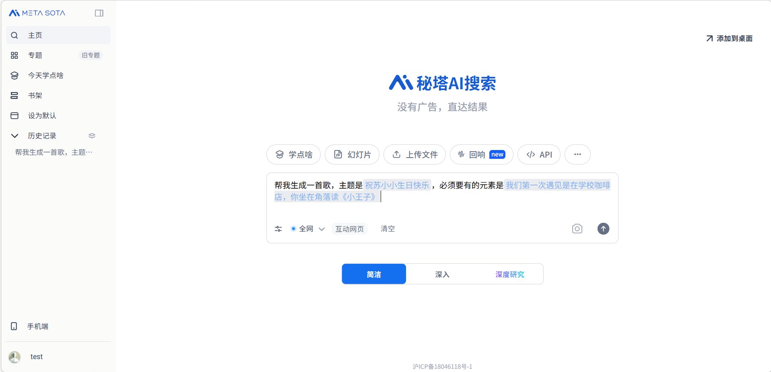Viewport: 771px width, 372px height.
Task: Enable 深度研究 mode
Action: click(509, 274)
